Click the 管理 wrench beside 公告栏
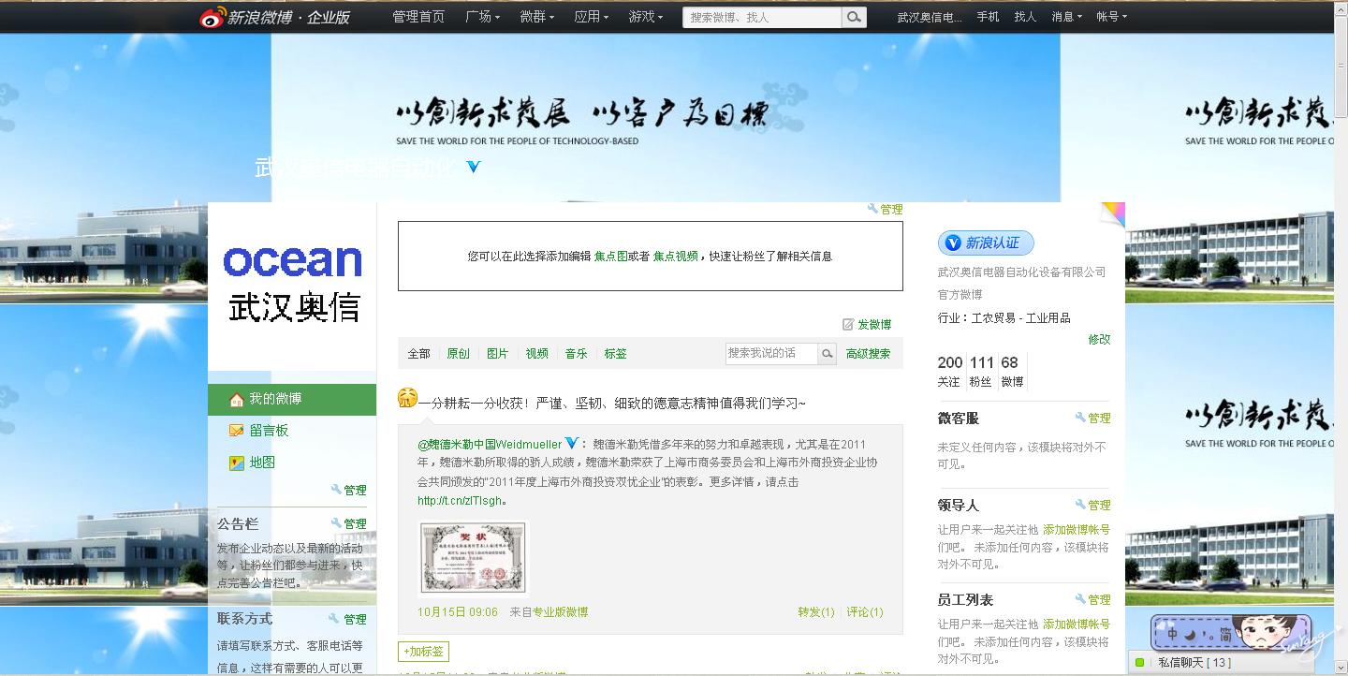This screenshot has width=1348, height=676. pos(348,523)
